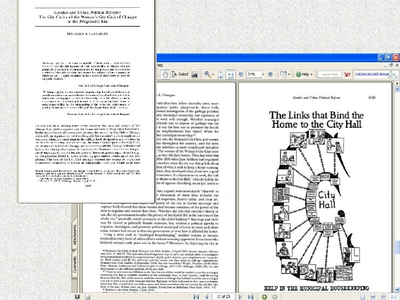The image size is (400, 300).
Task: Click the green Help button
Action: [302, 74]
